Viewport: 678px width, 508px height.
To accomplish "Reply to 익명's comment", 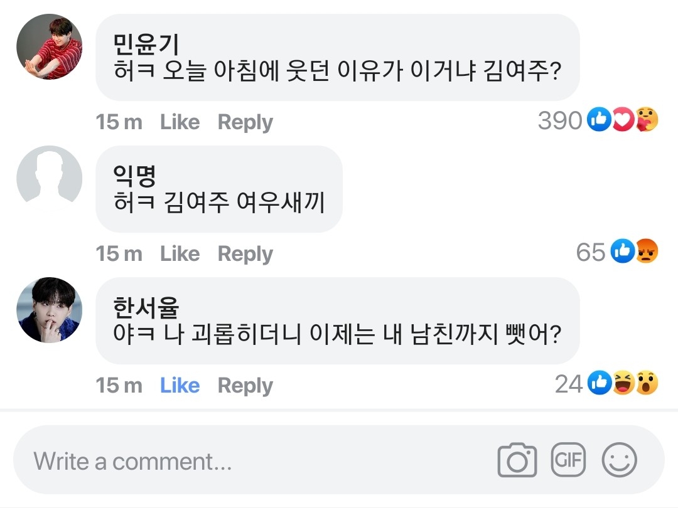I will (x=245, y=253).
